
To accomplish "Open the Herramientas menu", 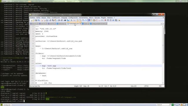I will 83,18.
